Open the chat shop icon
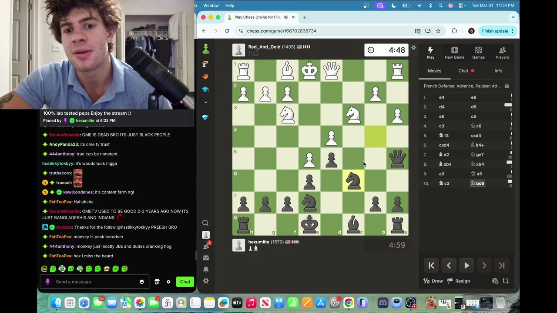557x313 pixels. (157, 282)
